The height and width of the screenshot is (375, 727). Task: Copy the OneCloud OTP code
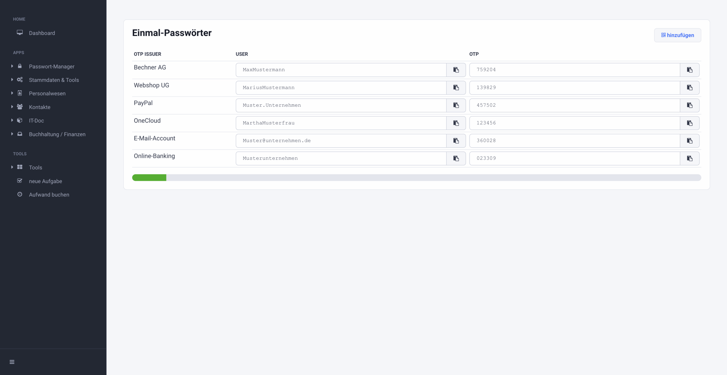click(690, 123)
